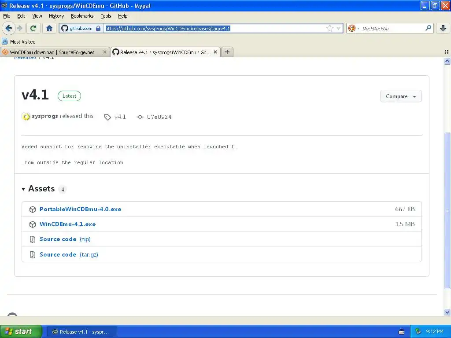The image size is (451, 338).
Task: Open a new tab with plus button
Action: 227,52
